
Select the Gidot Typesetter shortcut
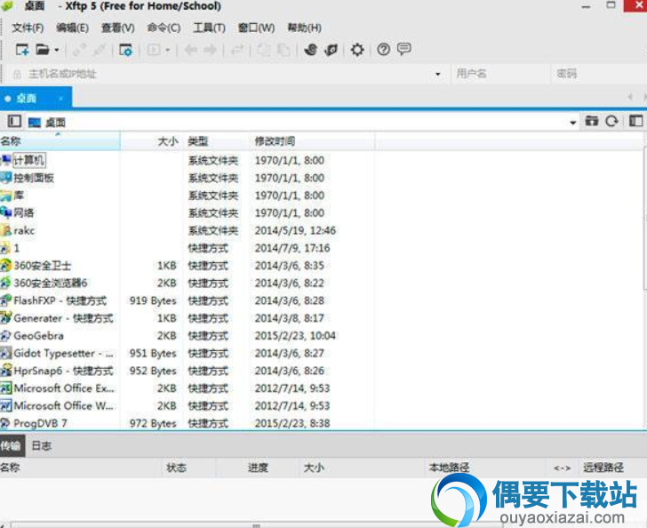[x=63, y=354]
